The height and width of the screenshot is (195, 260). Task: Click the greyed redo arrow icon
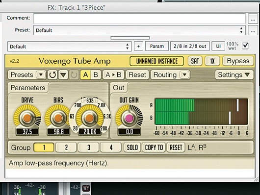click(74, 75)
